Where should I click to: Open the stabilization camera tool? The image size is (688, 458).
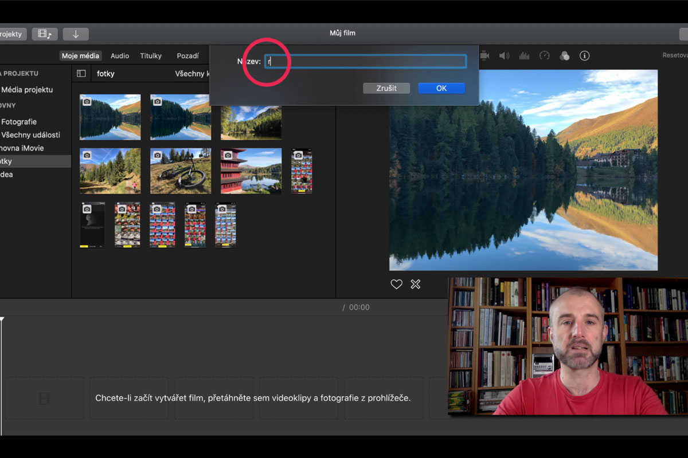pyautogui.click(x=484, y=56)
